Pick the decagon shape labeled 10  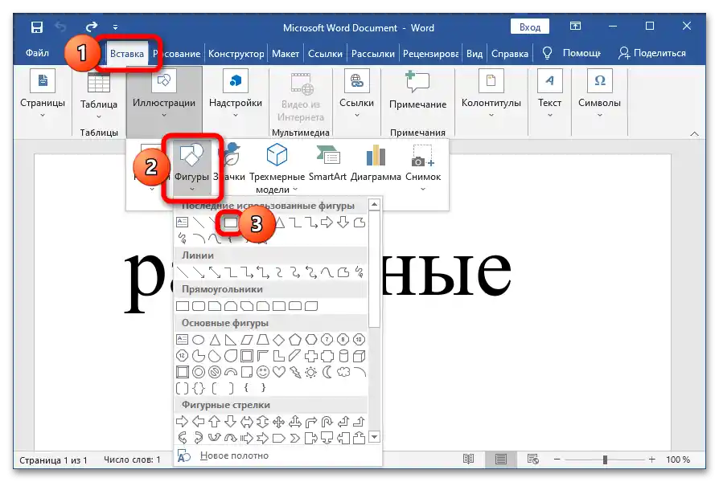tap(359, 340)
